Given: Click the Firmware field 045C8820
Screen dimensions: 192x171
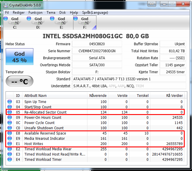Looking at the screenshot, I should point(97,44).
